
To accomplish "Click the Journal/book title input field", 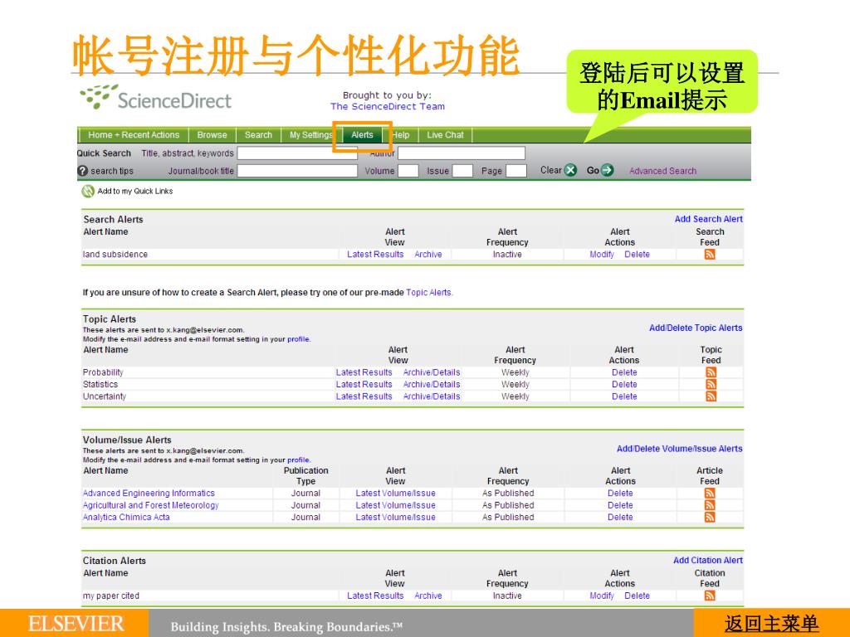I will point(297,171).
